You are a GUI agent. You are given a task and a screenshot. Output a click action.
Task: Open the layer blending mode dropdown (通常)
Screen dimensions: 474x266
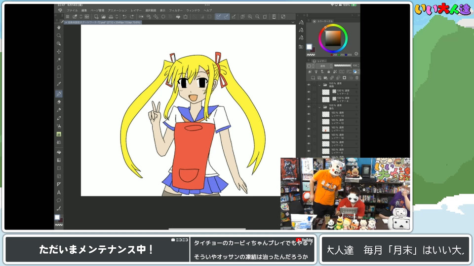coord(323,65)
